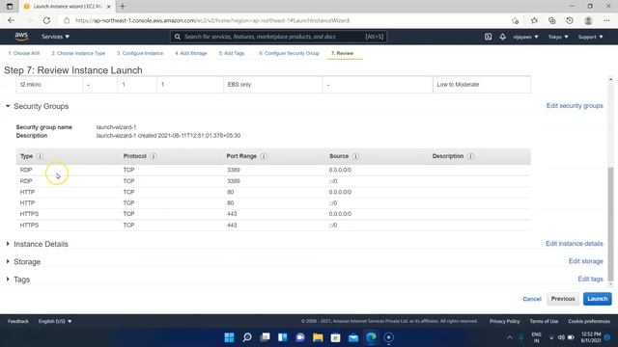
Task: Reload the page with refresh icon
Action: pos(46,20)
